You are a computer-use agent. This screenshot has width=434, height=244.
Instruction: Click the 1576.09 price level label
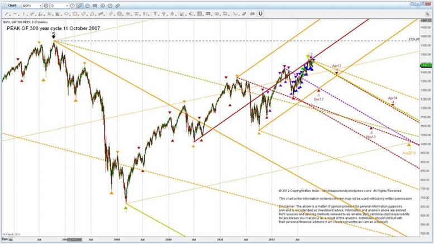pyautogui.click(x=414, y=39)
